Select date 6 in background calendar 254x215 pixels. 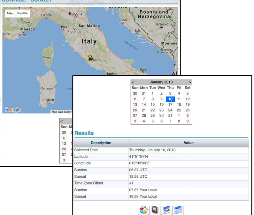64,138
